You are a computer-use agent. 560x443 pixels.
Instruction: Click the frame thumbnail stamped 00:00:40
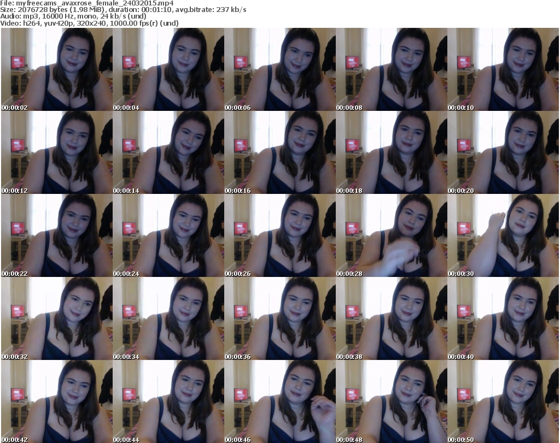[503, 318]
